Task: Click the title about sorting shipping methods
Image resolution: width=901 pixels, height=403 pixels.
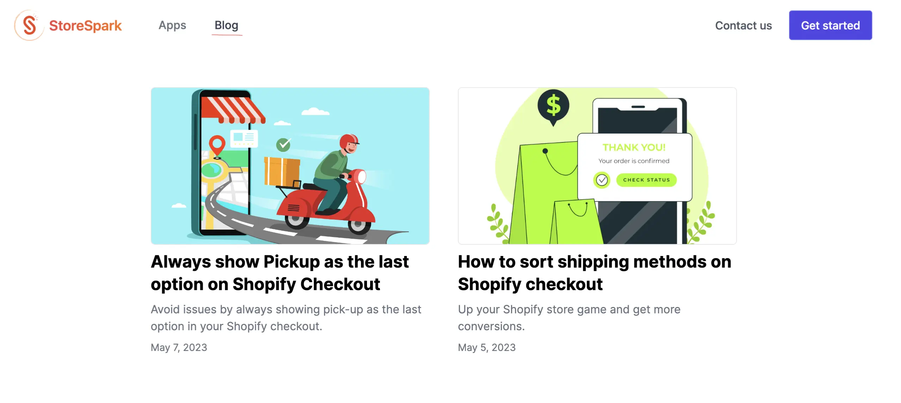Action: pyautogui.click(x=594, y=273)
